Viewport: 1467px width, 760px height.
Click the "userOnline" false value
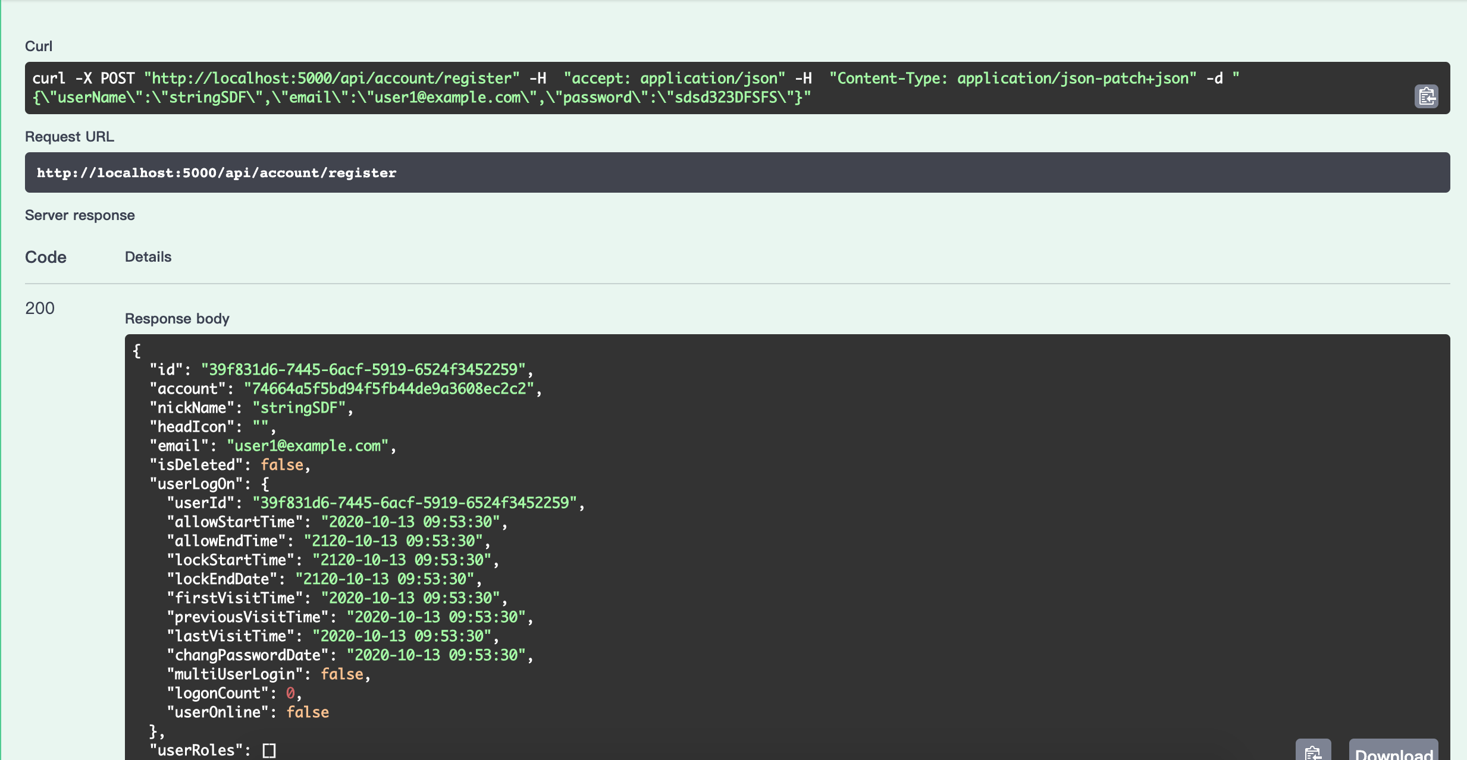[x=308, y=712]
